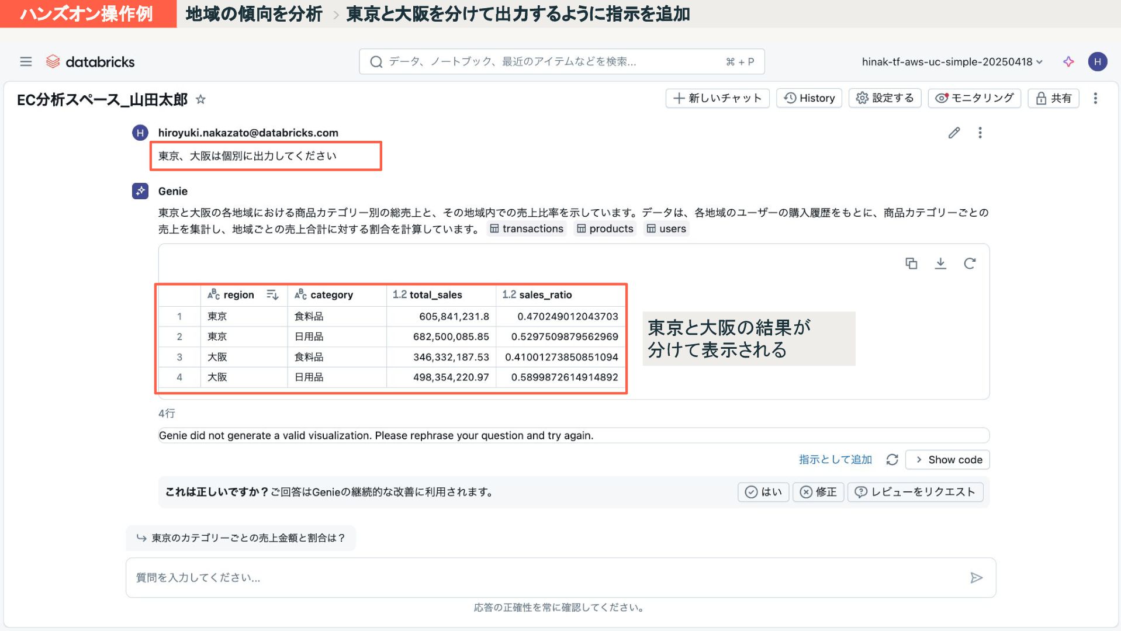Click the 共有 share button
The height and width of the screenshot is (631, 1121).
[1053, 98]
